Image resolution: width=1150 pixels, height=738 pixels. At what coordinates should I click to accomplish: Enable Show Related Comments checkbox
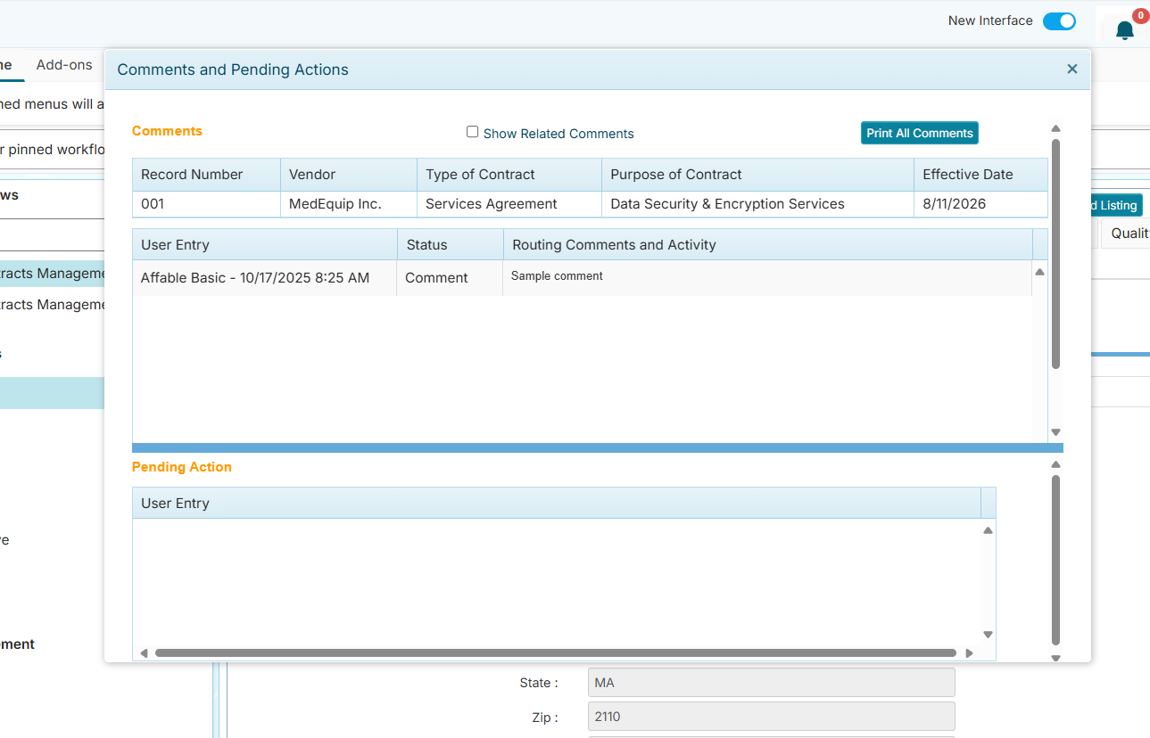pos(473,132)
